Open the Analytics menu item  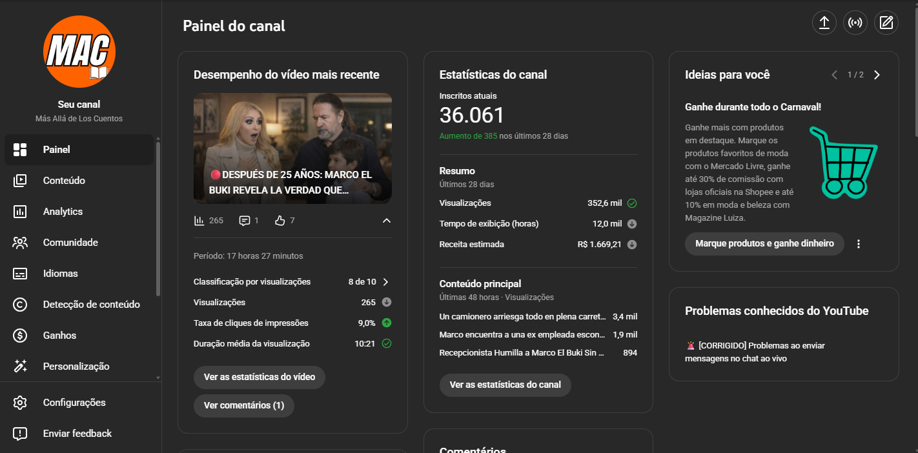(63, 212)
